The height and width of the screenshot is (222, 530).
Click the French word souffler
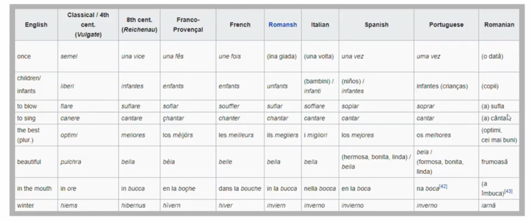click(x=229, y=106)
